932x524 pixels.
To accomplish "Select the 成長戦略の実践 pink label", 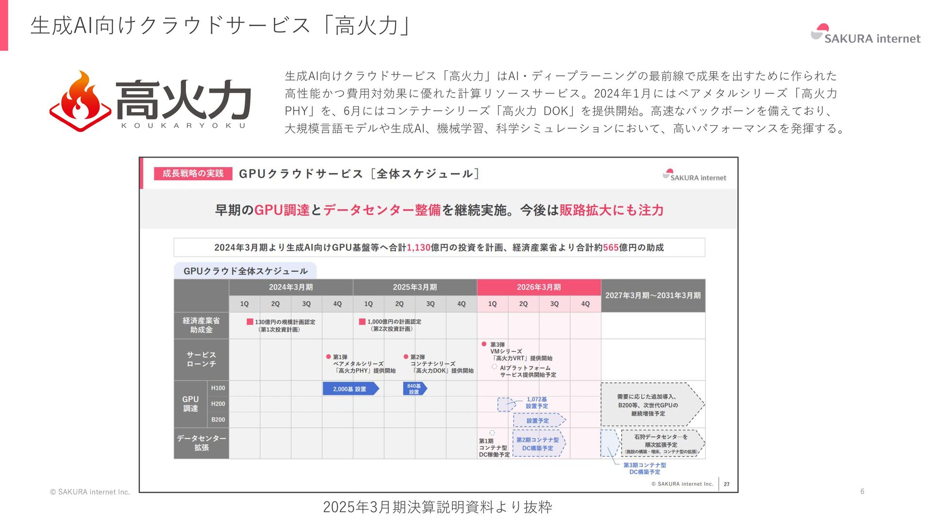I will [193, 174].
